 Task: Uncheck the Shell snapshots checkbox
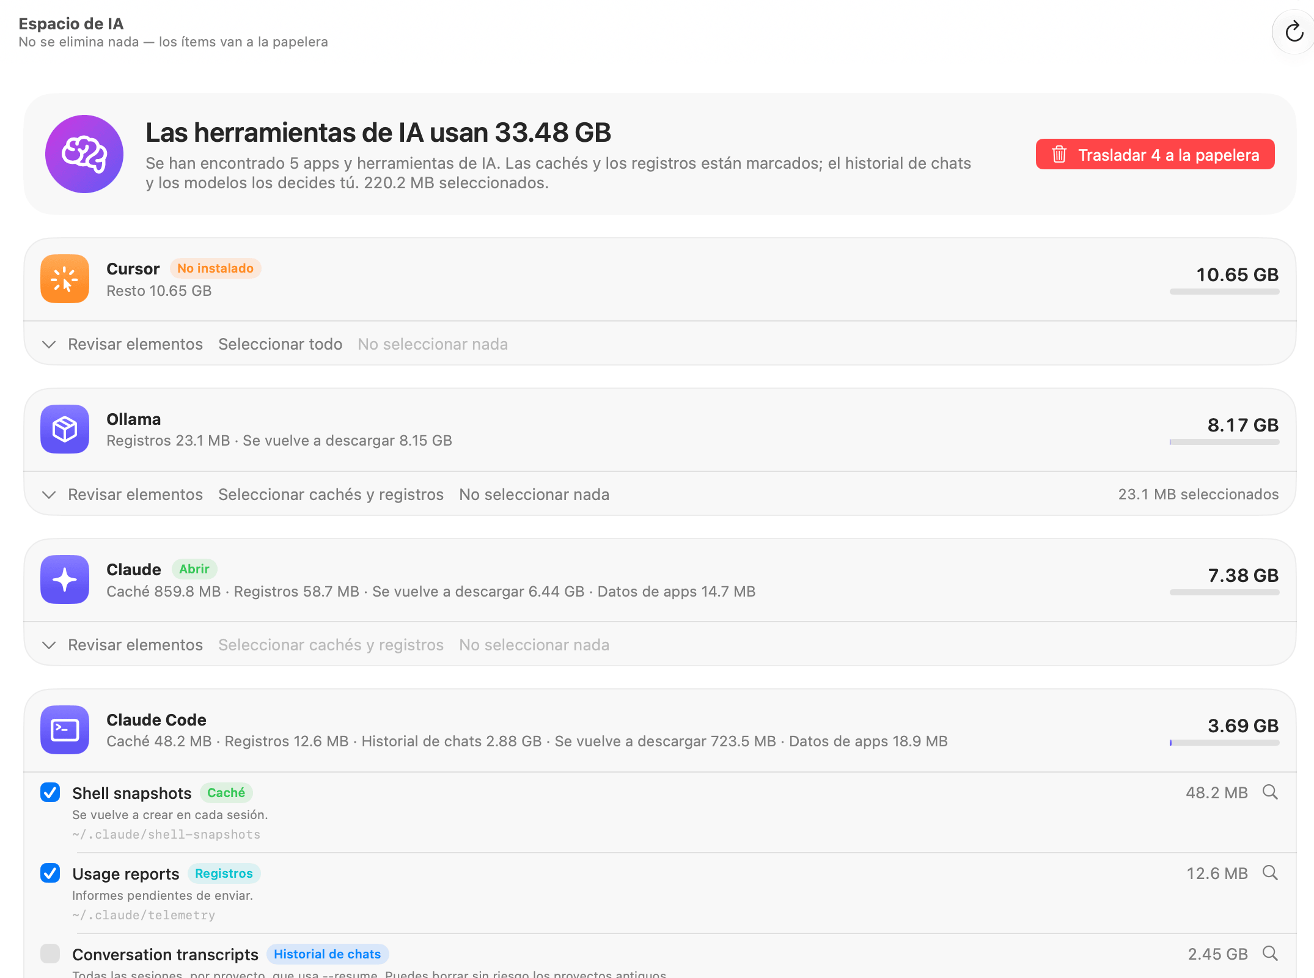coord(50,792)
